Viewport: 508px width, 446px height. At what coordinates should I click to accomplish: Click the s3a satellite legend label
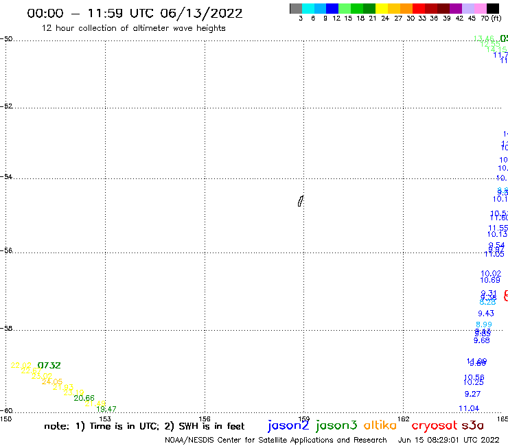473,426
